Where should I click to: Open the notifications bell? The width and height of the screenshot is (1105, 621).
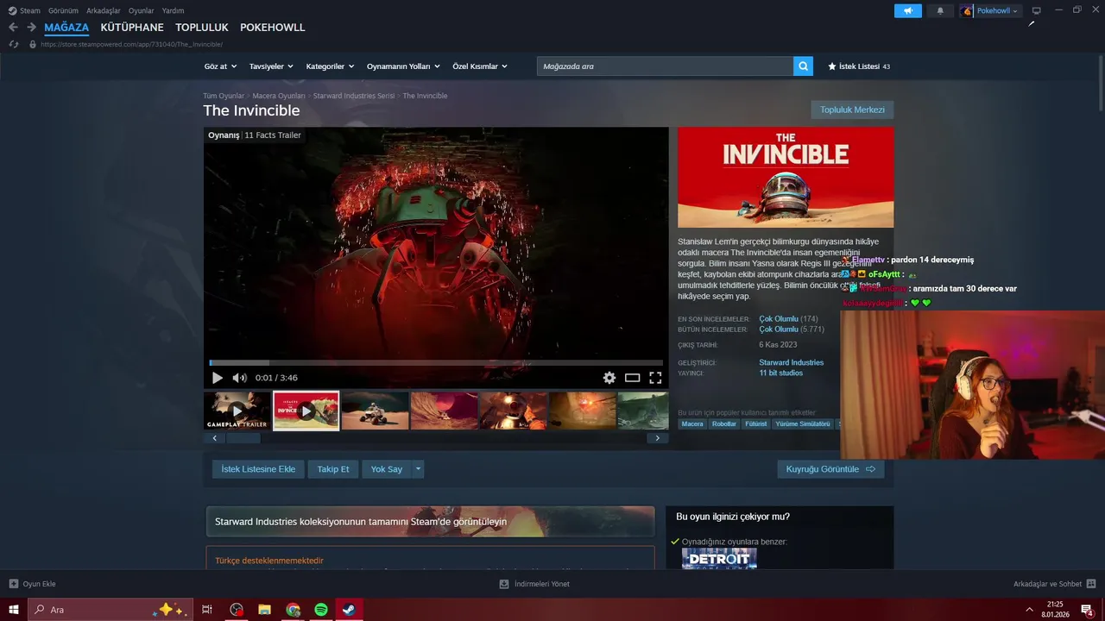(x=940, y=10)
